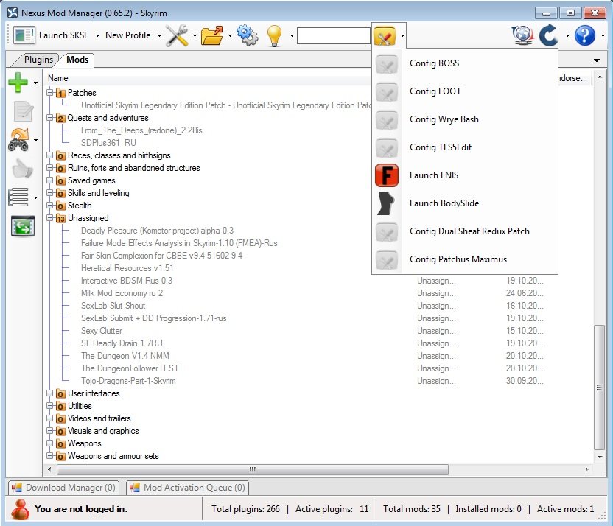Click the green plus Add Mod icon
613x526 pixels.
coord(18,83)
